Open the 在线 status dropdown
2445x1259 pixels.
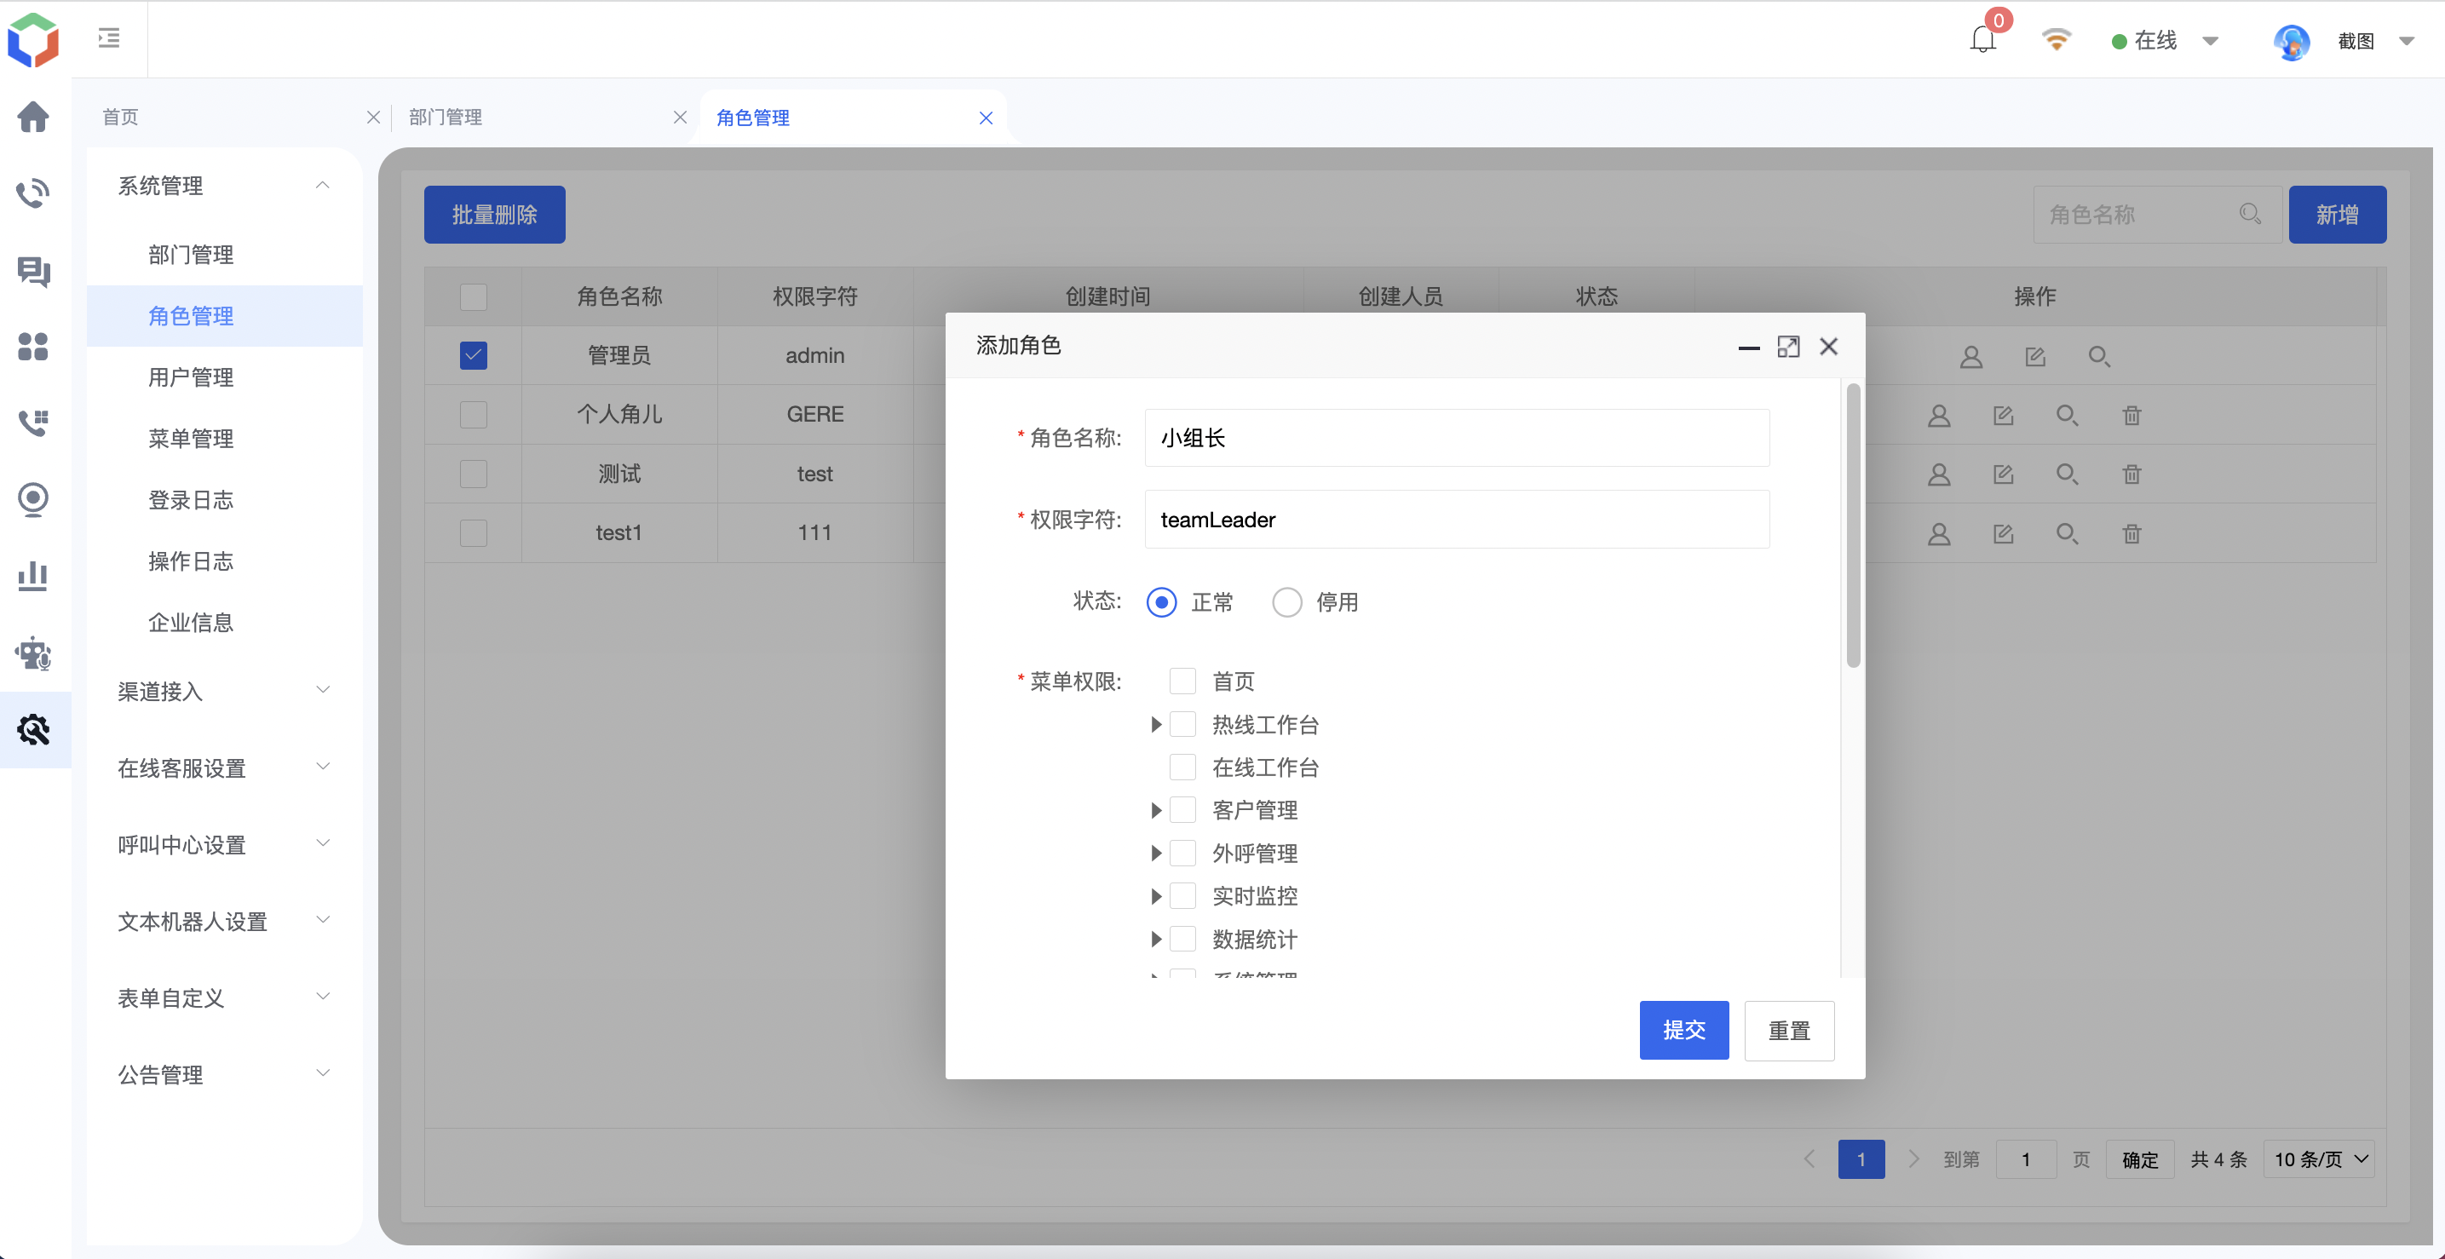2166,41
